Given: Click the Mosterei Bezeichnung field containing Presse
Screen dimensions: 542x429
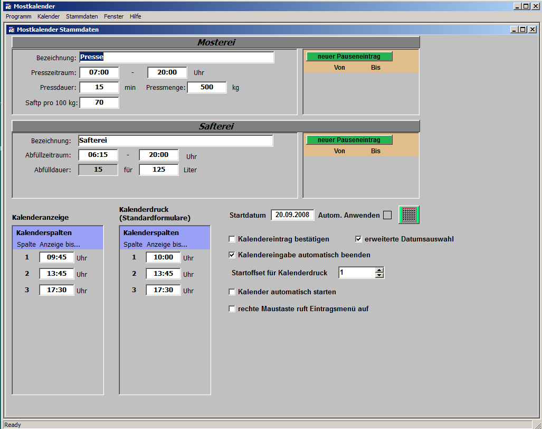Looking at the screenshot, I should (176, 57).
